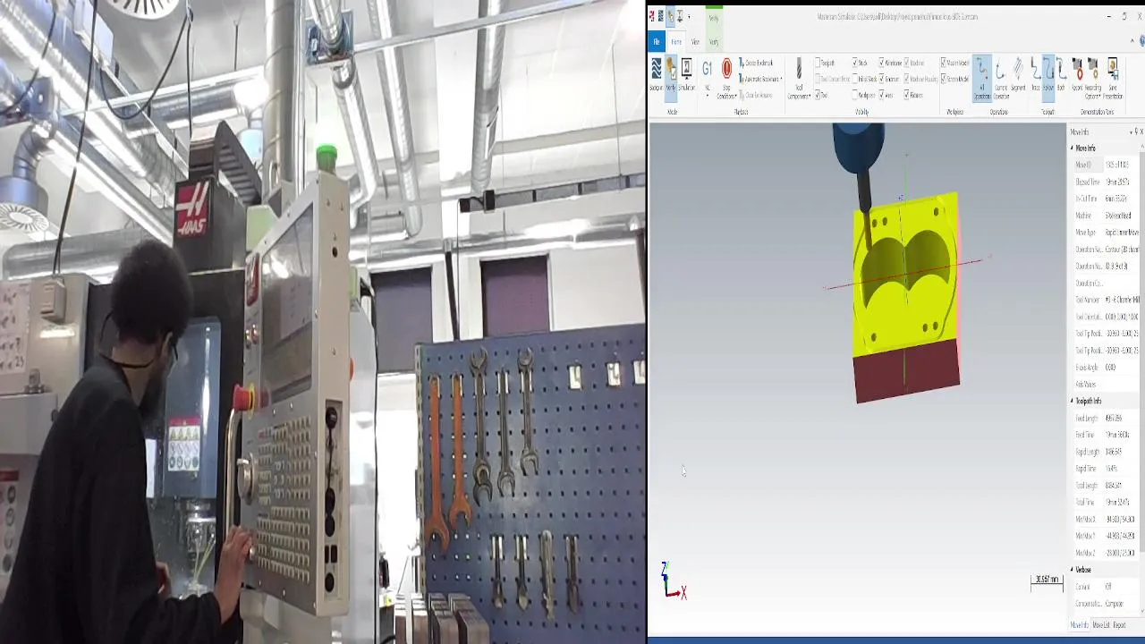Open the Stop Conditions dropdown
Image resolution: width=1145 pixels, height=644 pixels.
(726, 79)
